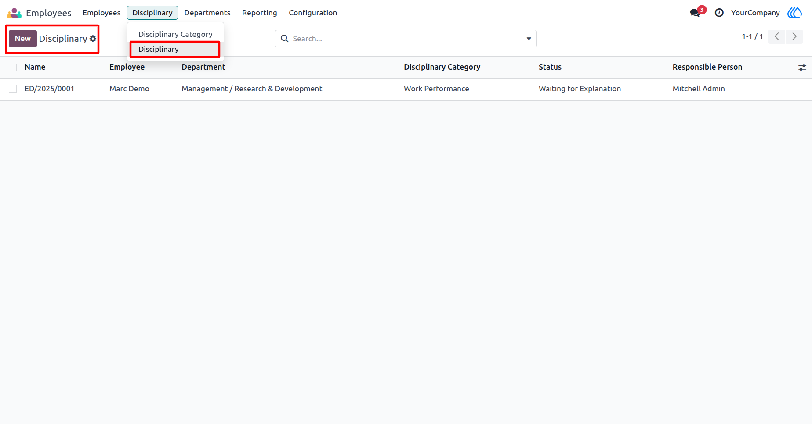Toggle the select-all checkbox in the header
Screen dimensions: 812x424
click(x=13, y=67)
